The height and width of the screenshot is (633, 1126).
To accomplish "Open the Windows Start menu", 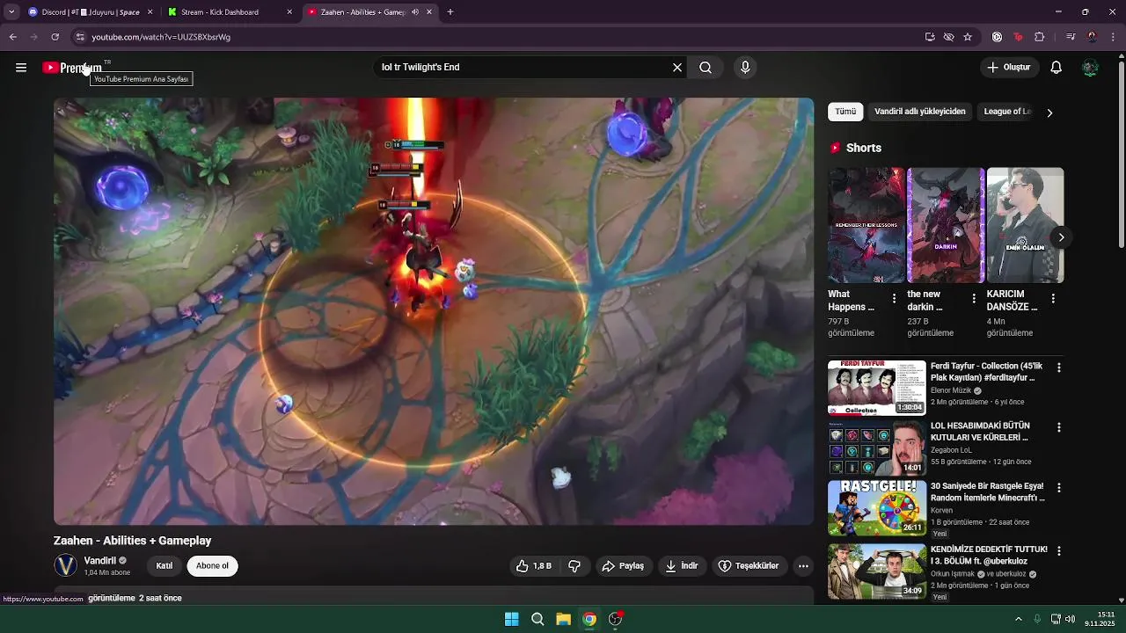I will [x=511, y=619].
